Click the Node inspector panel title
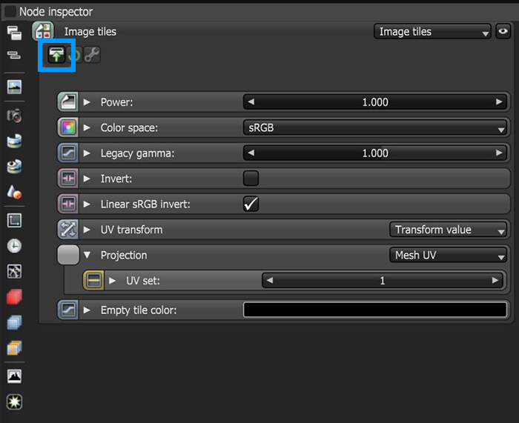The width and height of the screenshot is (519, 423). point(56,12)
